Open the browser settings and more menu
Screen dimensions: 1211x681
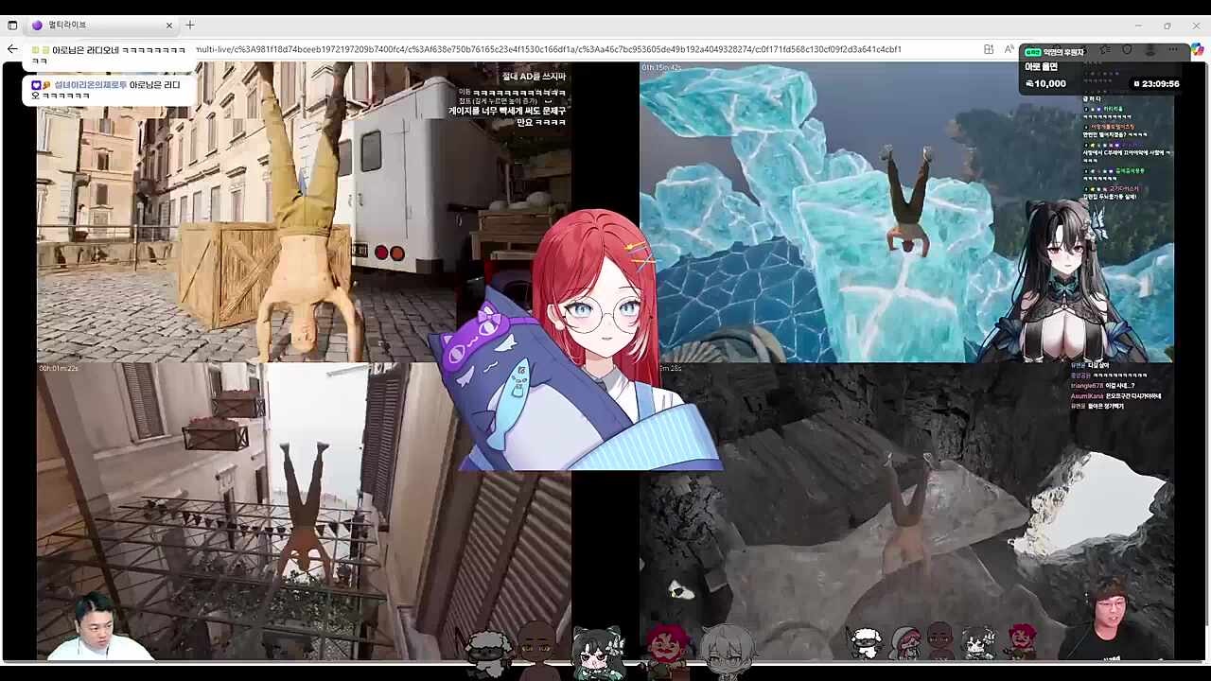(1173, 49)
